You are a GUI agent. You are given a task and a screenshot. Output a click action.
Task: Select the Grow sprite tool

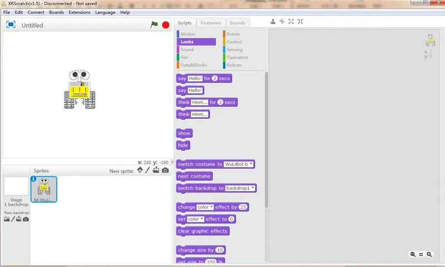tap(291, 22)
